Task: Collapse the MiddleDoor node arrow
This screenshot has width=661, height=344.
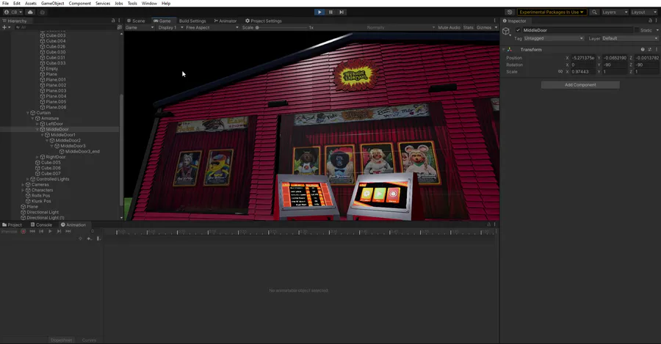Action: coord(37,129)
